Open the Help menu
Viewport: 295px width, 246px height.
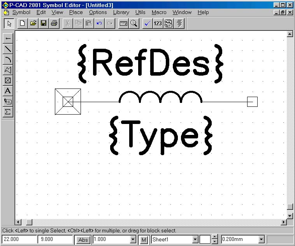click(203, 12)
